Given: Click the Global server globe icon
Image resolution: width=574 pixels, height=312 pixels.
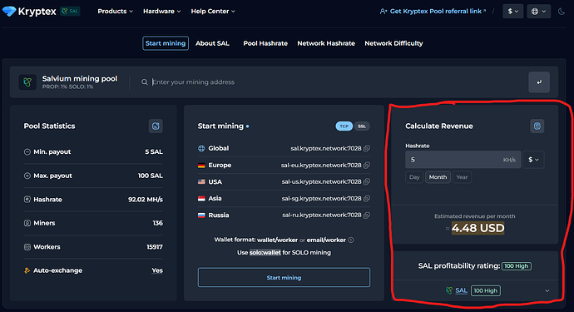Looking at the screenshot, I should pos(201,148).
